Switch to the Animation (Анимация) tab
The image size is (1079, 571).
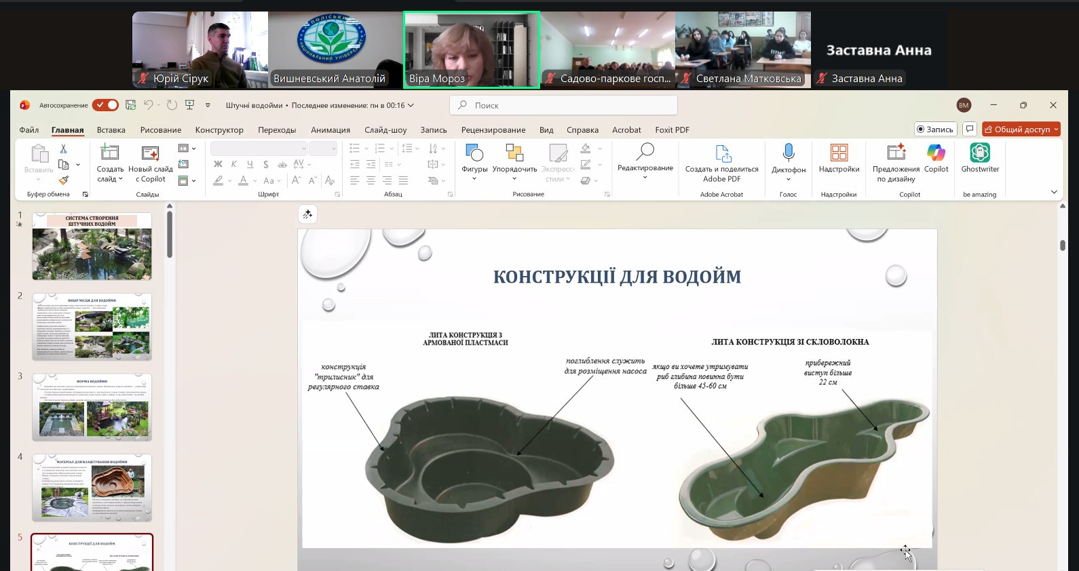click(330, 130)
